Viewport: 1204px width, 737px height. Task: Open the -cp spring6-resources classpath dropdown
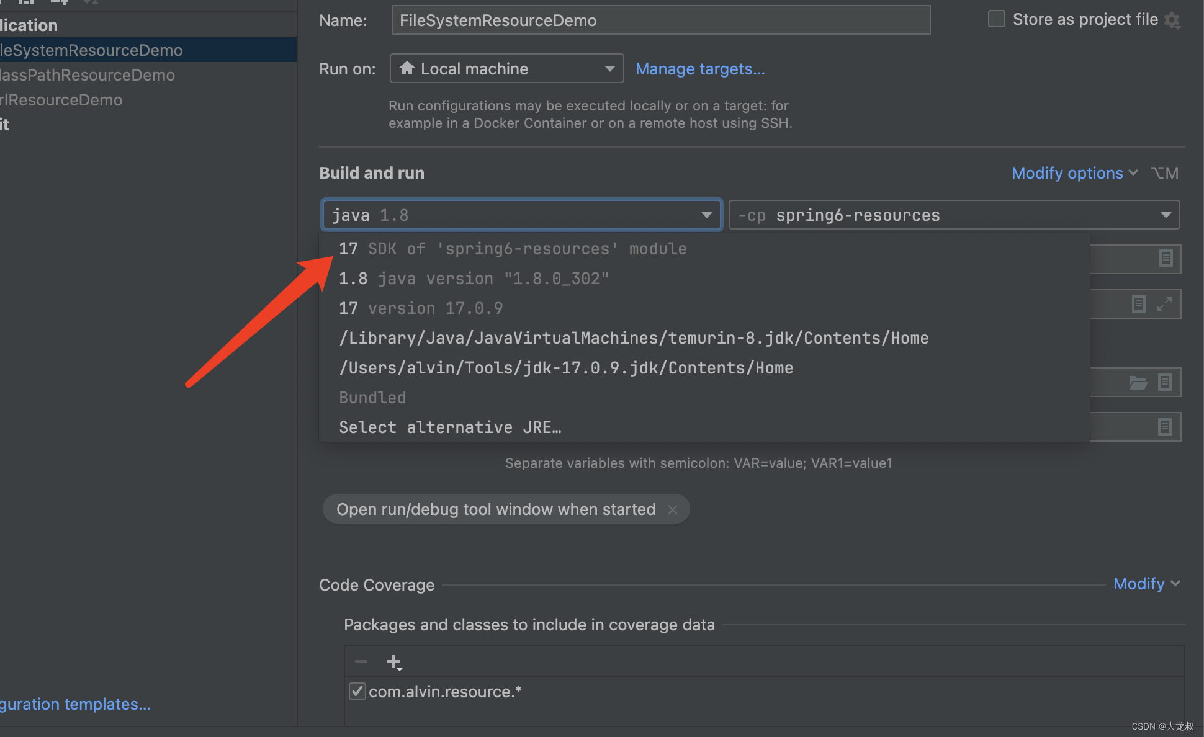tap(1166, 215)
